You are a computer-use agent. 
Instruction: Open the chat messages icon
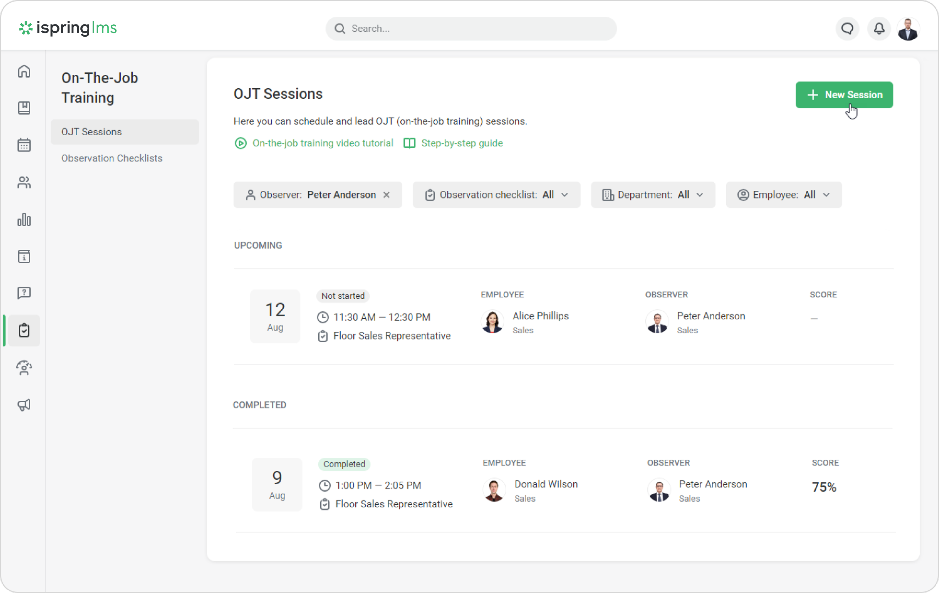point(847,28)
